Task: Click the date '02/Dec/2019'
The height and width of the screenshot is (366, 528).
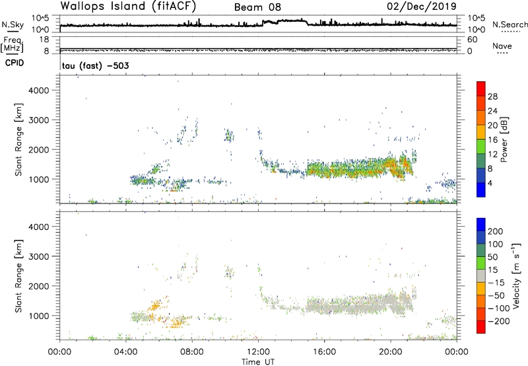Action: tap(422, 6)
